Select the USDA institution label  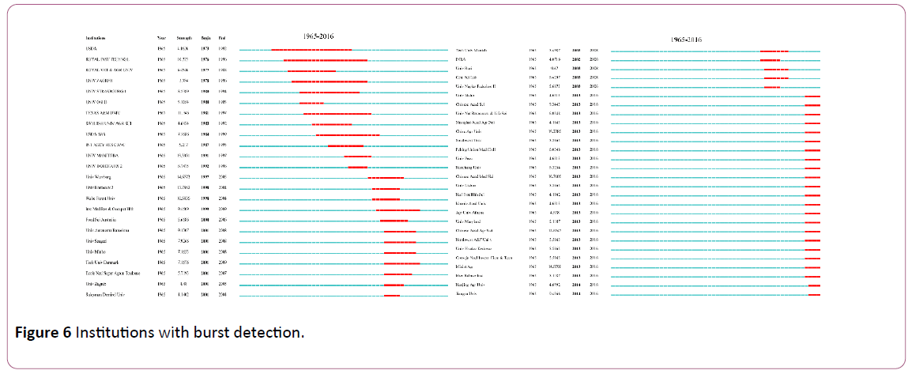tap(92, 49)
